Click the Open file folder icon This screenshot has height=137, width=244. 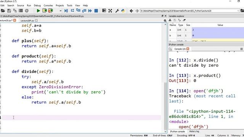pyautogui.click(x=3, y=11)
